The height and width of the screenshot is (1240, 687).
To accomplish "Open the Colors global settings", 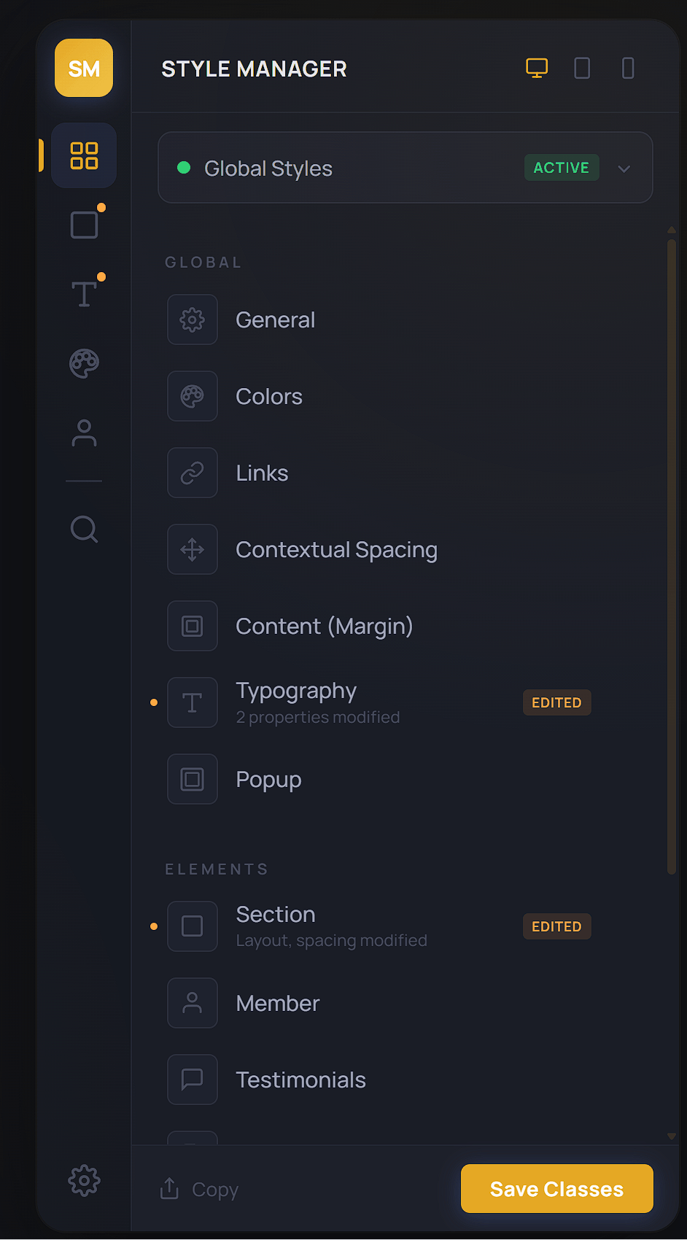I will pyautogui.click(x=268, y=397).
